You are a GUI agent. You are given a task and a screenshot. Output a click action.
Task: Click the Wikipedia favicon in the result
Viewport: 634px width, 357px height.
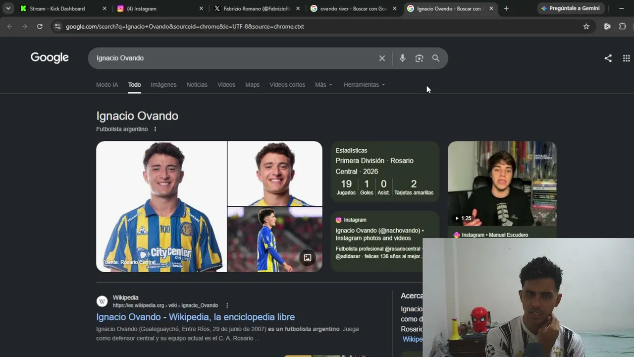[102, 301]
